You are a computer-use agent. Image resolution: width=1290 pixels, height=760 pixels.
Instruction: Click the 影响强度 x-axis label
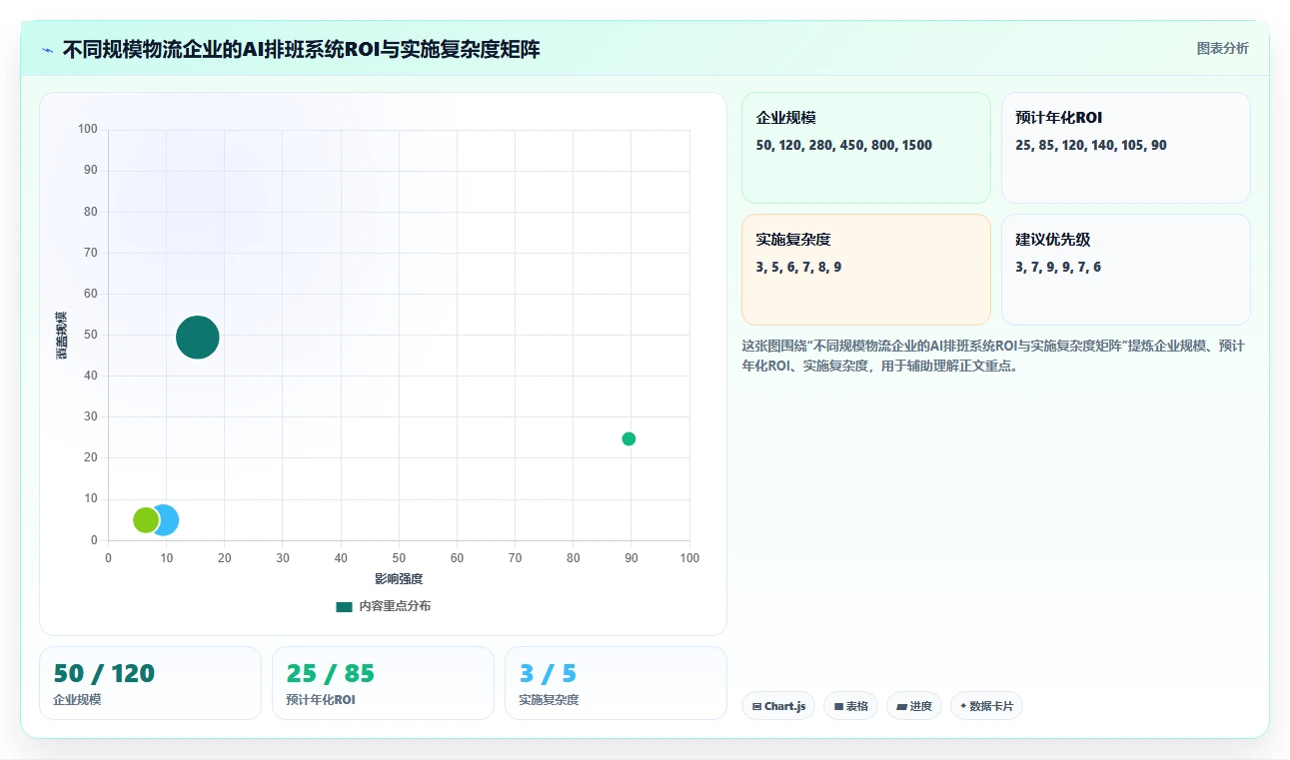point(399,579)
